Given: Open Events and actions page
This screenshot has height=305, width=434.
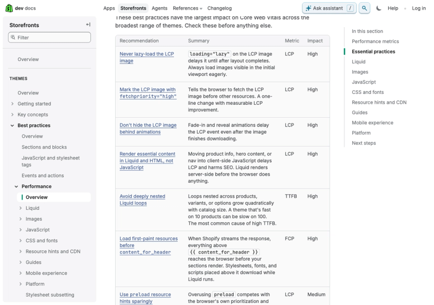Looking at the screenshot, I should coord(42,175).
